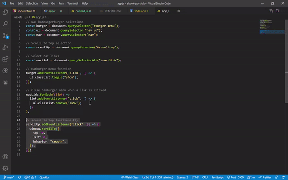The image size is (288, 180).
Task: Change encoding via UTF-8 item
Action: 195,177
